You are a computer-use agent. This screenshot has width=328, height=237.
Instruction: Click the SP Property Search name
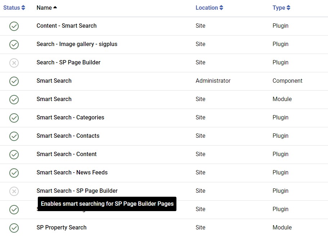[x=62, y=228]
